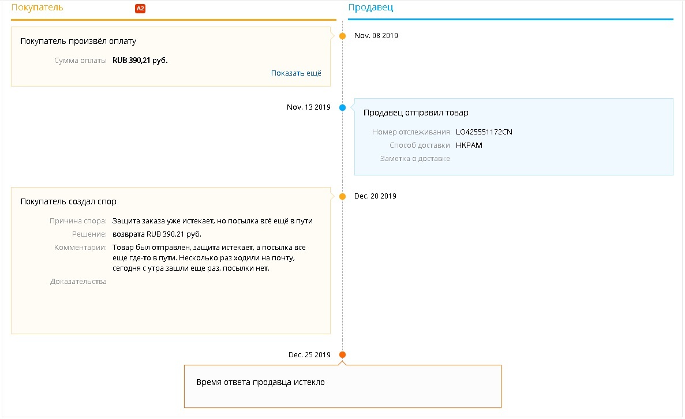
Task: Click the 'Dec. 25 2019' date label
Action: pos(309,355)
